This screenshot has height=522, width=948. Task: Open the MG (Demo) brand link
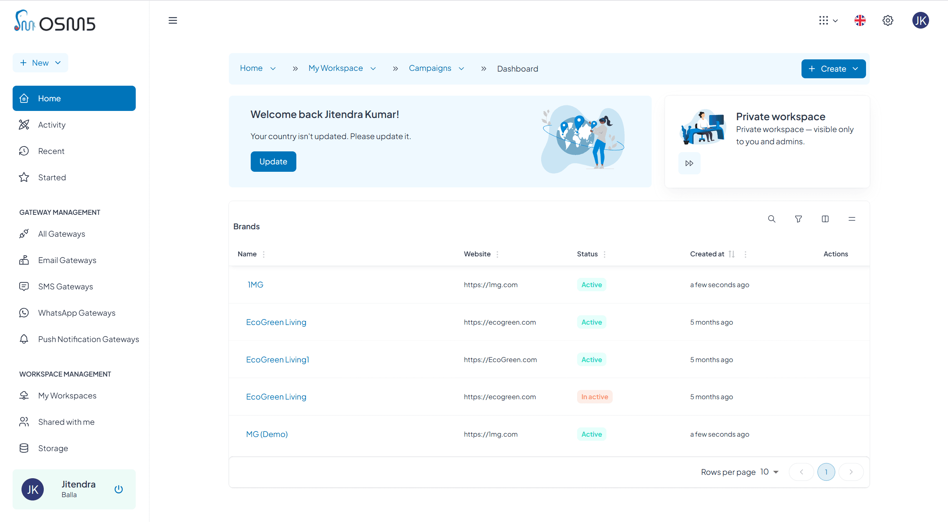pos(267,434)
